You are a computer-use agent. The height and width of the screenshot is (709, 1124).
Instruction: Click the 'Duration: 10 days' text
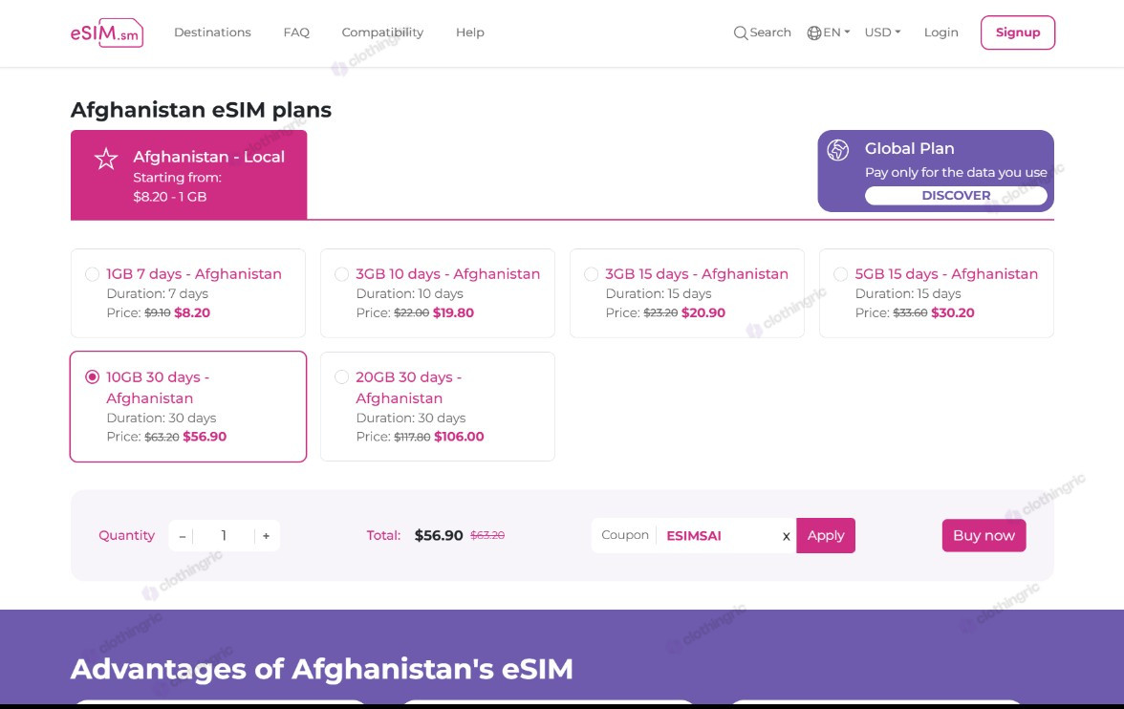[409, 293]
